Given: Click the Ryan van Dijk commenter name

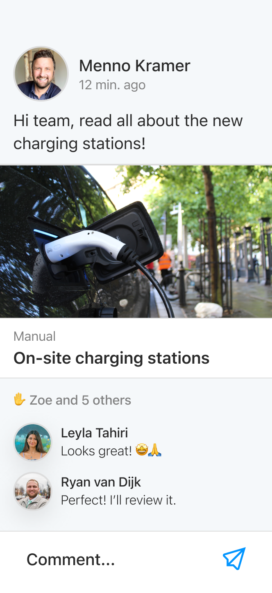Looking at the screenshot, I should pos(101,482).
